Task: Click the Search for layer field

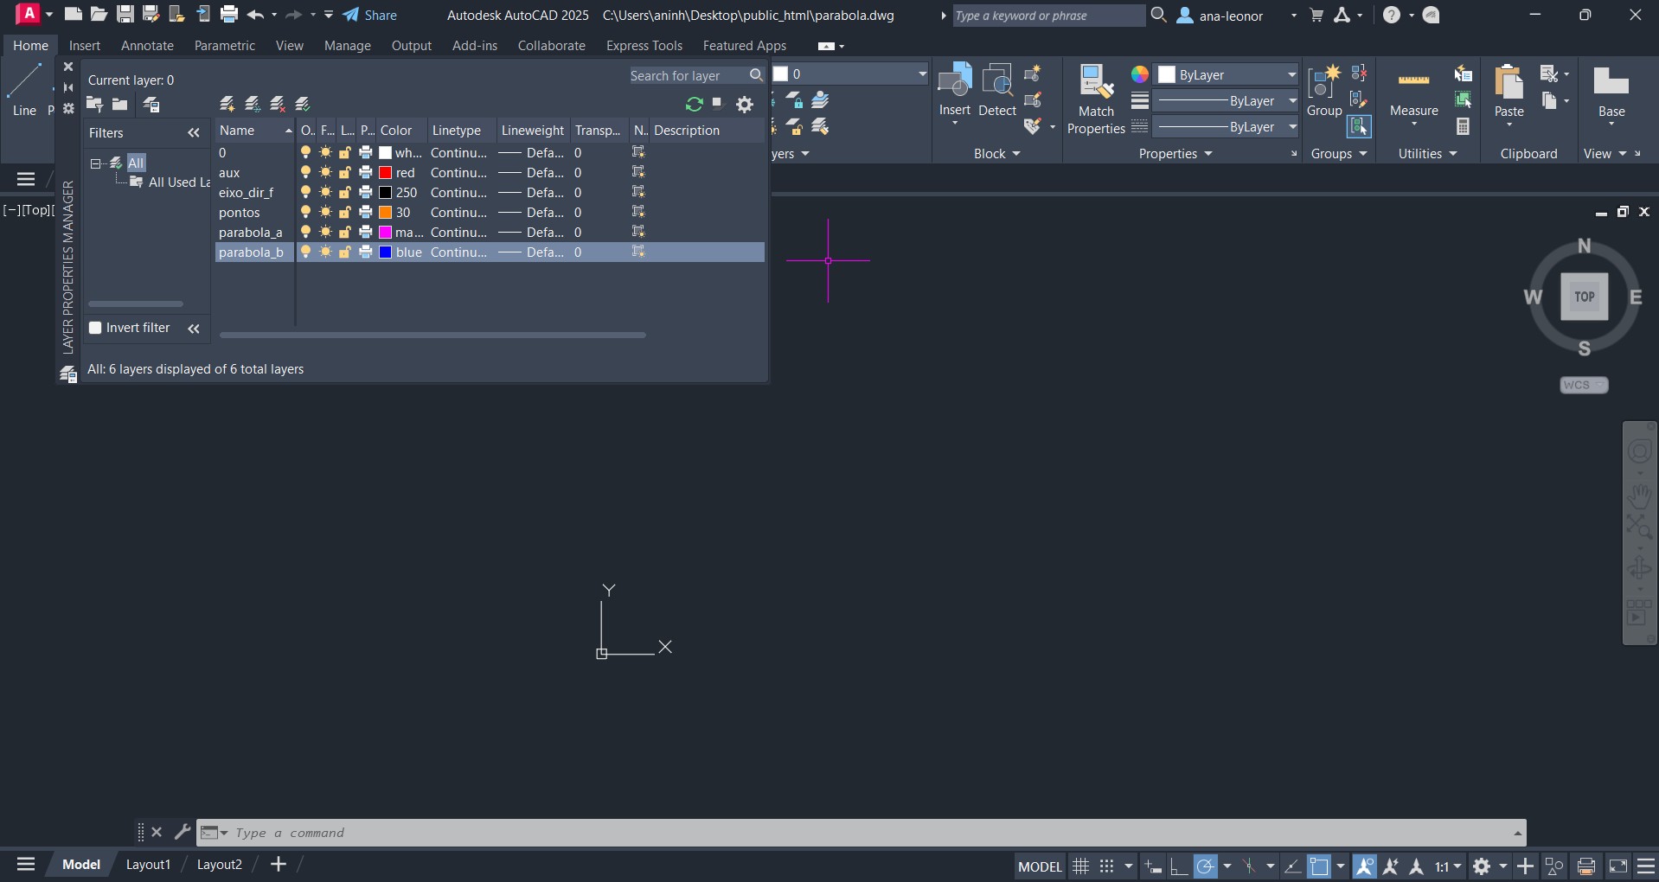Action: point(687,76)
